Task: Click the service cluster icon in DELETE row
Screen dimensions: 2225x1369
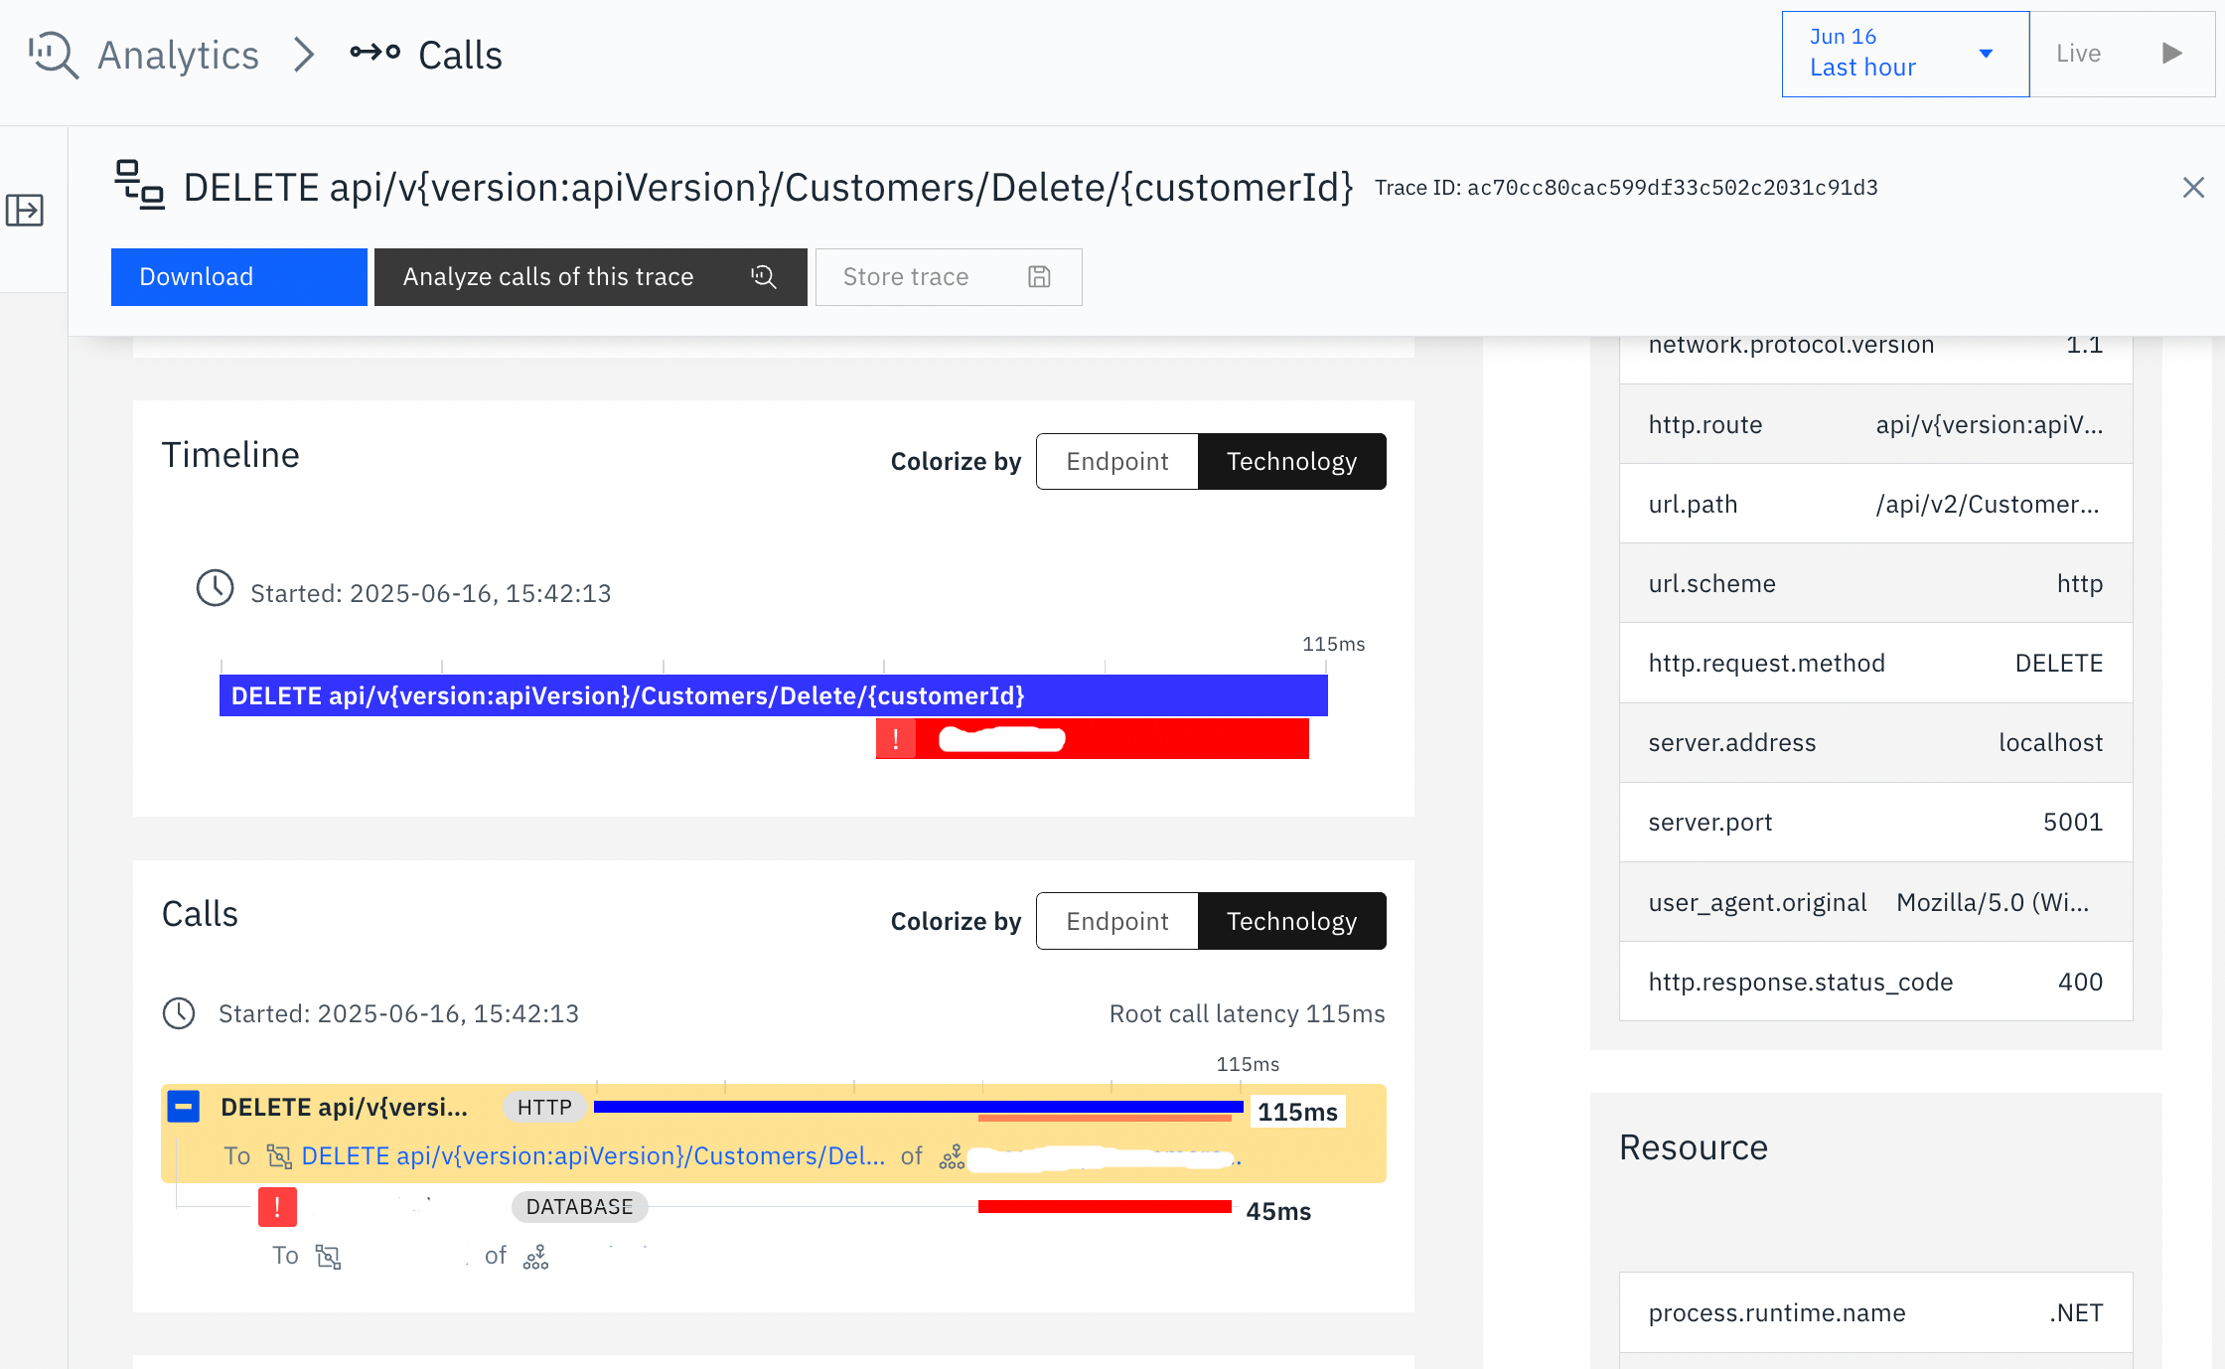Action: click(x=952, y=1156)
